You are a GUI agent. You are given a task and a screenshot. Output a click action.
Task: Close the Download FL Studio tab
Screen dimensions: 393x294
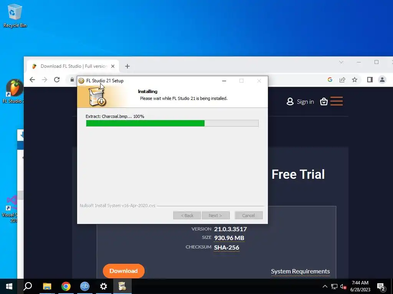(113, 66)
